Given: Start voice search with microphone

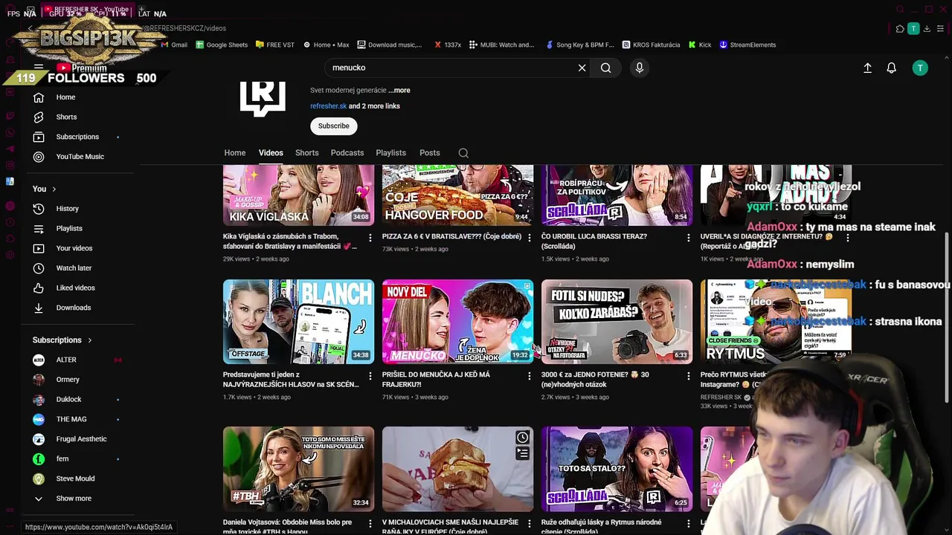Looking at the screenshot, I should [639, 68].
